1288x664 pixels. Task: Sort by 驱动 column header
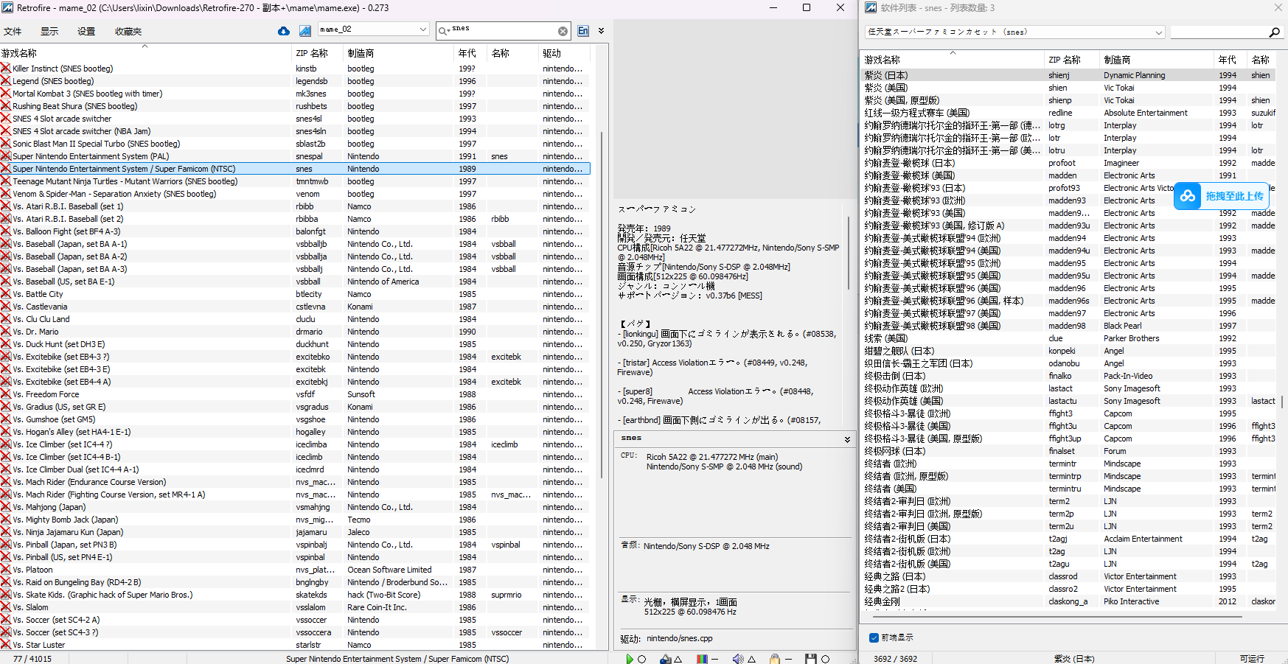(x=565, y=53)
